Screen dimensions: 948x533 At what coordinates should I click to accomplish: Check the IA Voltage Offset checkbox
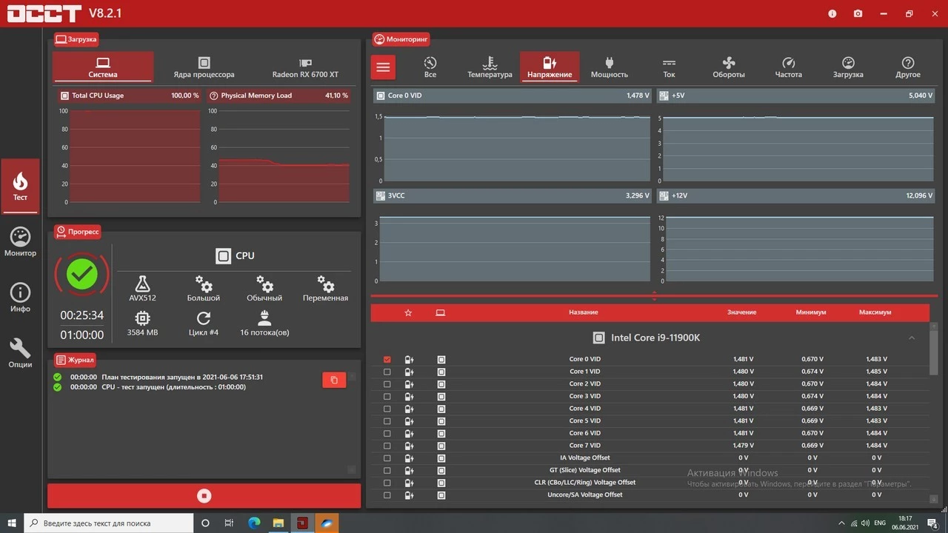coord(387,458)
